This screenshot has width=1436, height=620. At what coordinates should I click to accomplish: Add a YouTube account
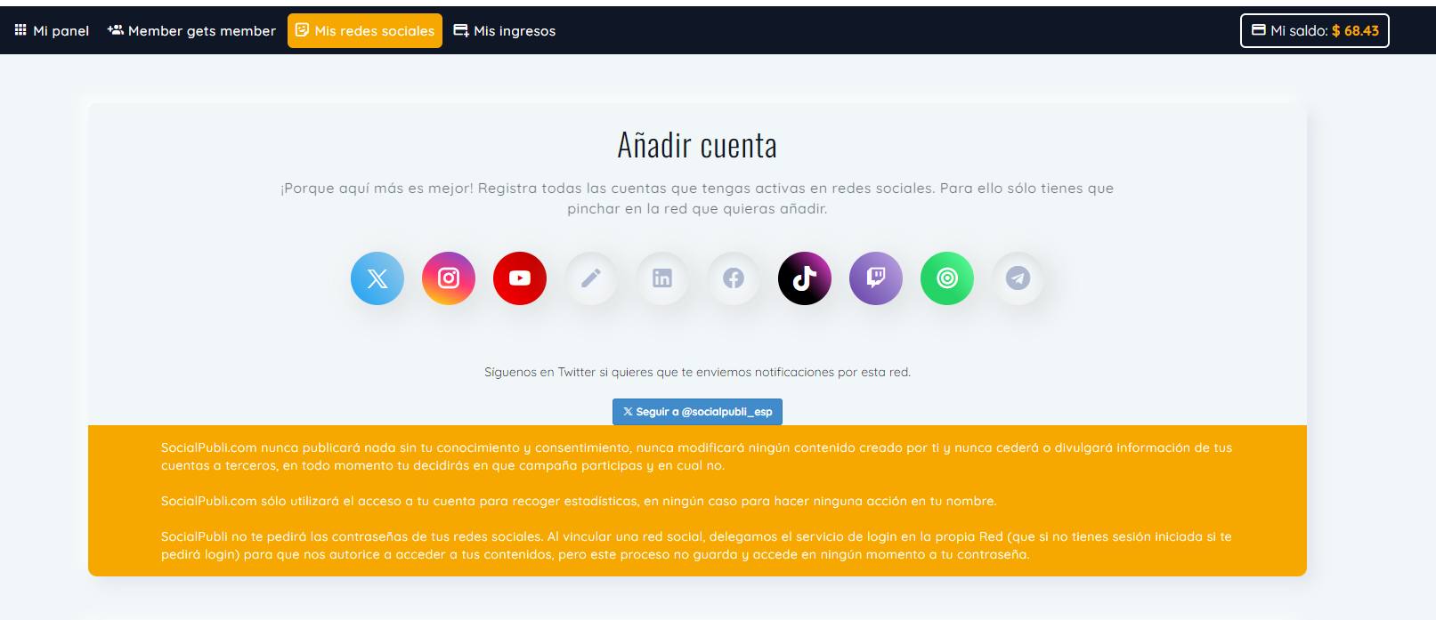(520, 278)
